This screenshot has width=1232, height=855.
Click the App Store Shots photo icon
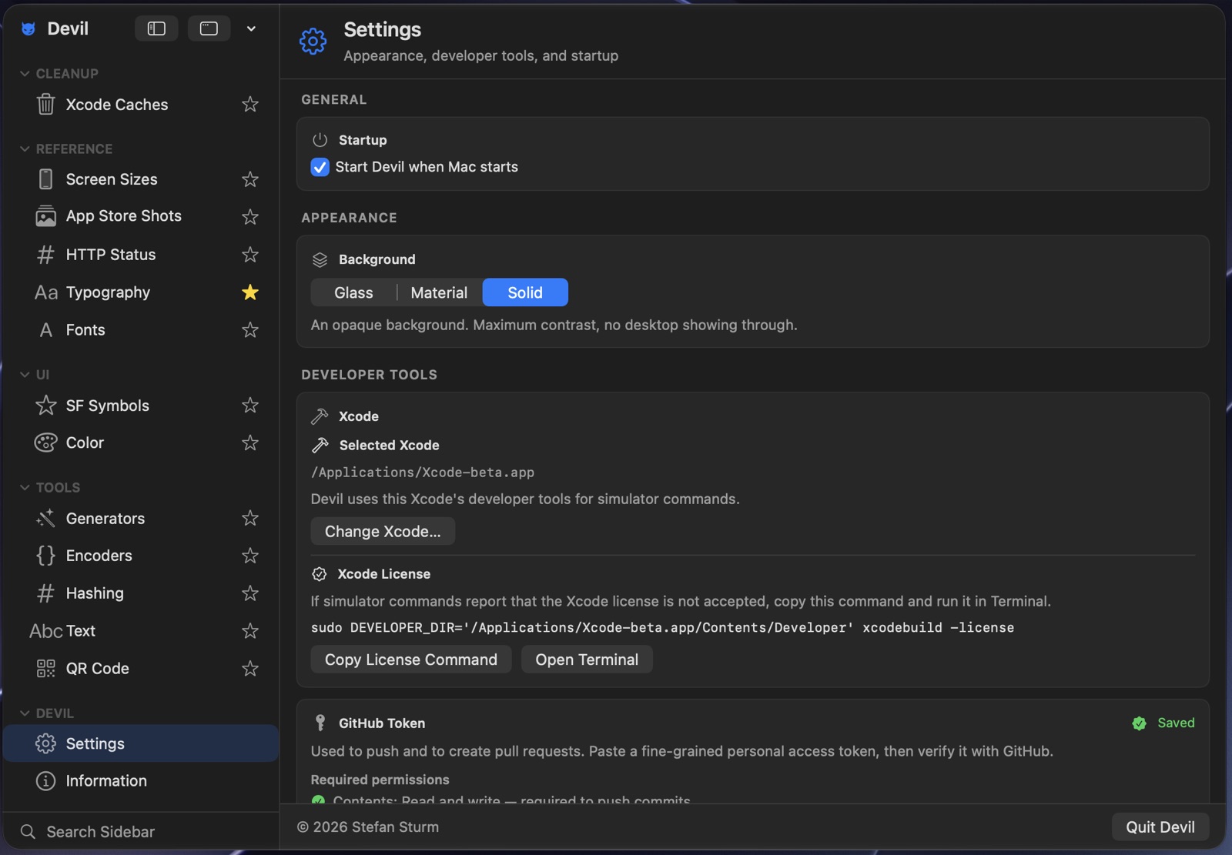coord(46,216)
